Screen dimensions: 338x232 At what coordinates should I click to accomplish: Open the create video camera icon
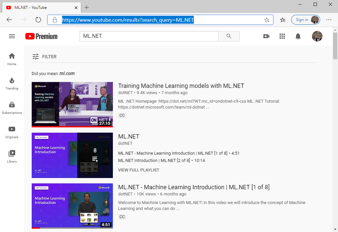click(266, 36)
